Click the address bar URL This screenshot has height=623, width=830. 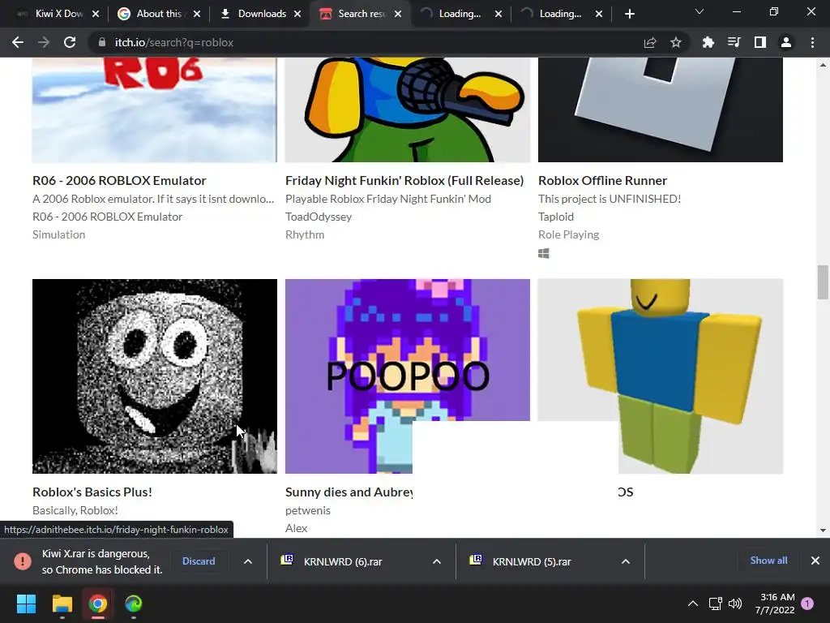point(174,42)
